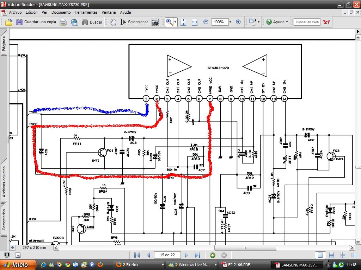The width and height of the screenshot is (361, 270).
Task: Activate the Seleccionar text tool
Action: pos(134,22)
